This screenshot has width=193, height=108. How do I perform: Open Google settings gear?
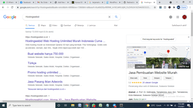point(171,17)
